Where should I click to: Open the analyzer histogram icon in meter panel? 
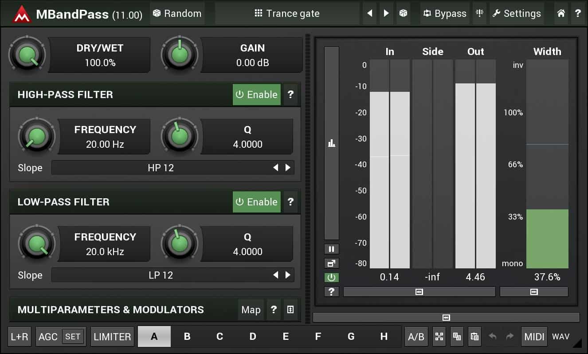(331, 143)
